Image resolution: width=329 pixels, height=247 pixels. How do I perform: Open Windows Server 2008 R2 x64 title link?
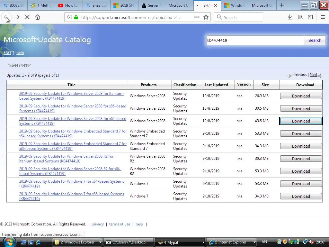[x=70, y=171]
